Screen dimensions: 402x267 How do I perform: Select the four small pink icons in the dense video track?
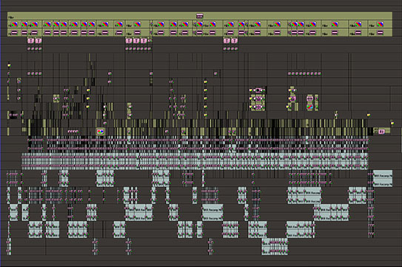tap(73, 132)
